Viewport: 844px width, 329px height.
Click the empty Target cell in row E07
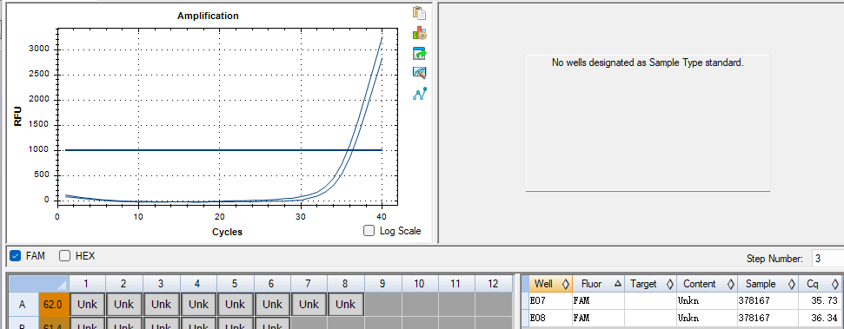point(650,301)
